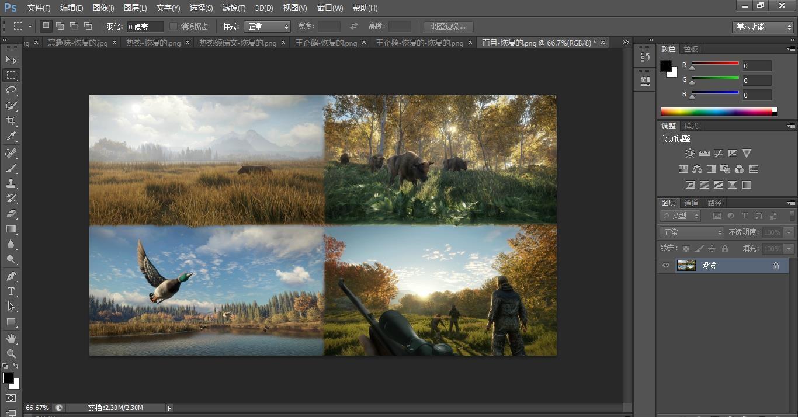Select the Lasso tool
This screenshot has height=417, width=798.
[x=11, y=91]
